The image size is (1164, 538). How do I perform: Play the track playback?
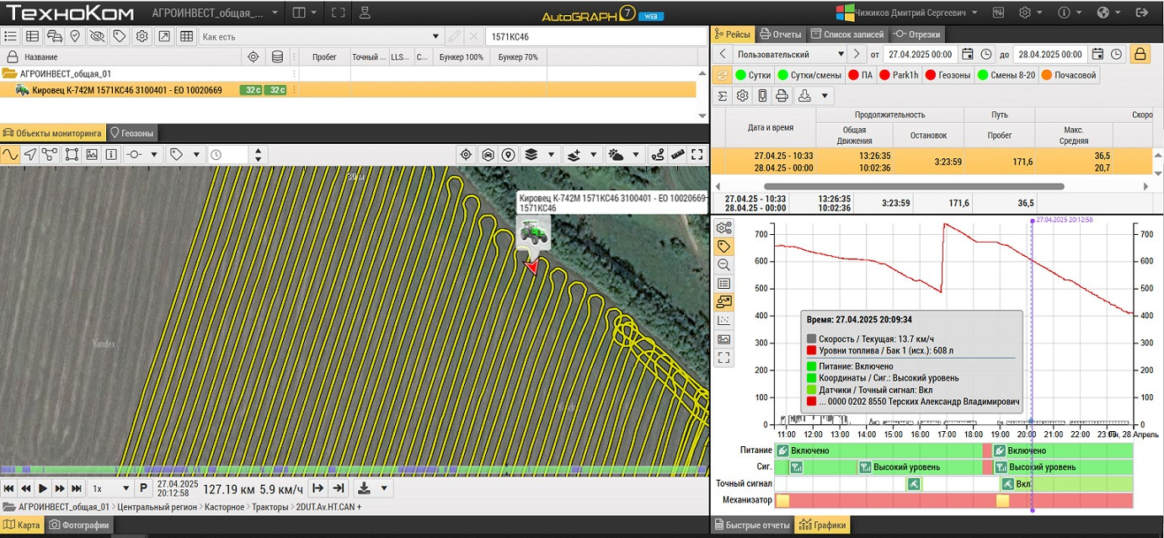click(43, 488)
